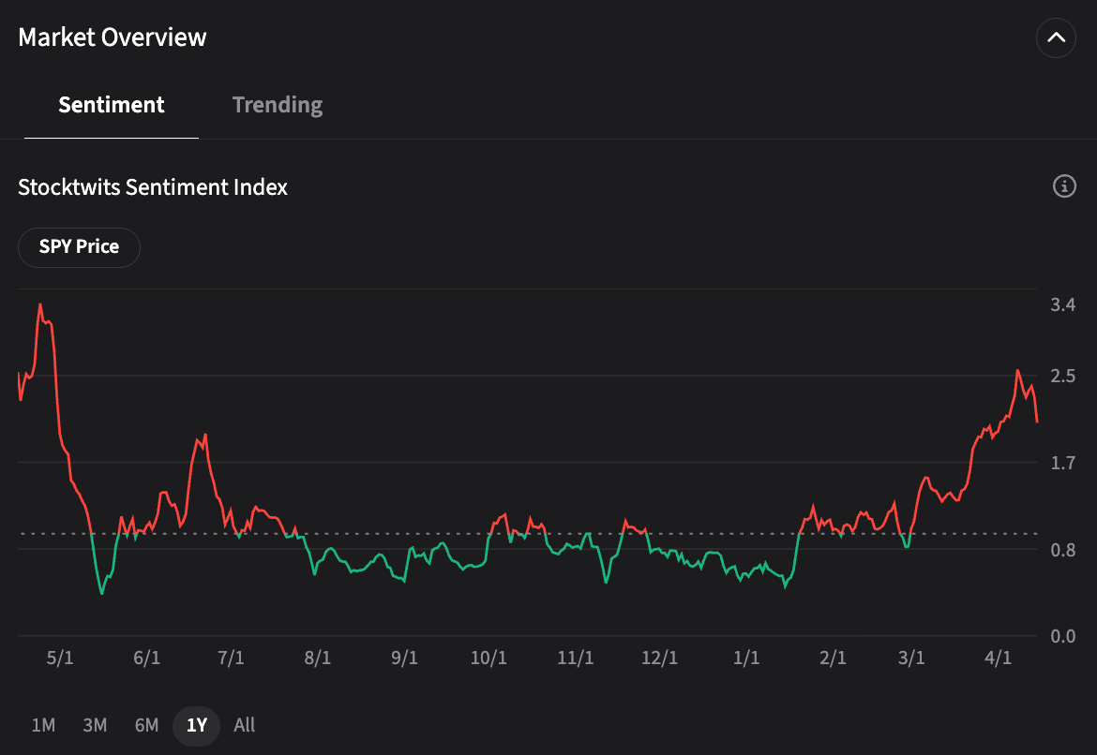
Task: Toggle the SPY Price overlay button
Action: tap(79, 247)
